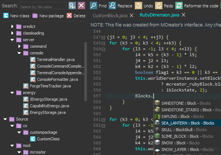The height and width of the screenshot is (155, 221).
Task: Click the SNOW block icon in autocomplete
Action: [157, 143]
